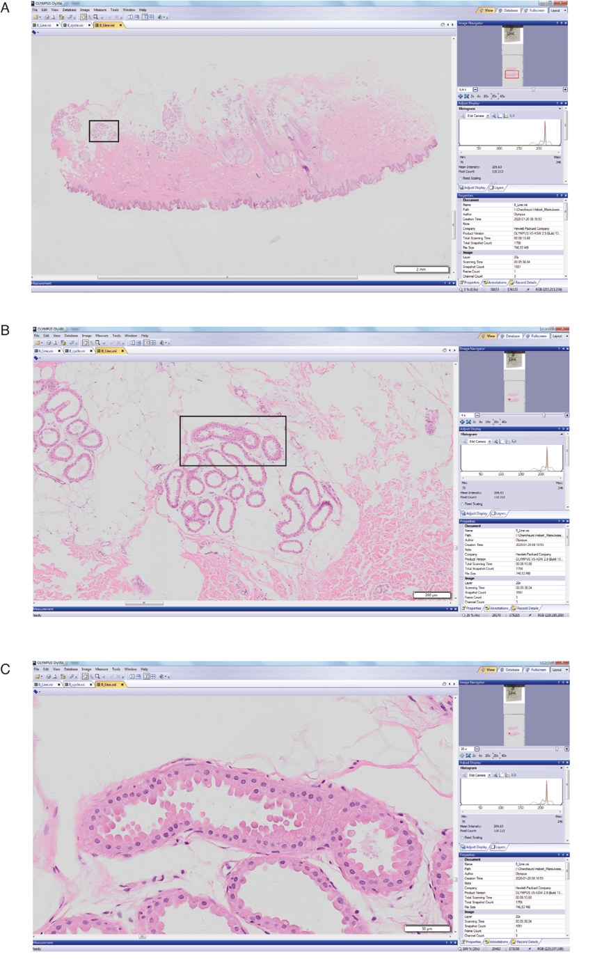The width and height of the screenshot is (595, 975).
Task: Set magnification to 2x in panel A
Action: (x=473, y=96)
